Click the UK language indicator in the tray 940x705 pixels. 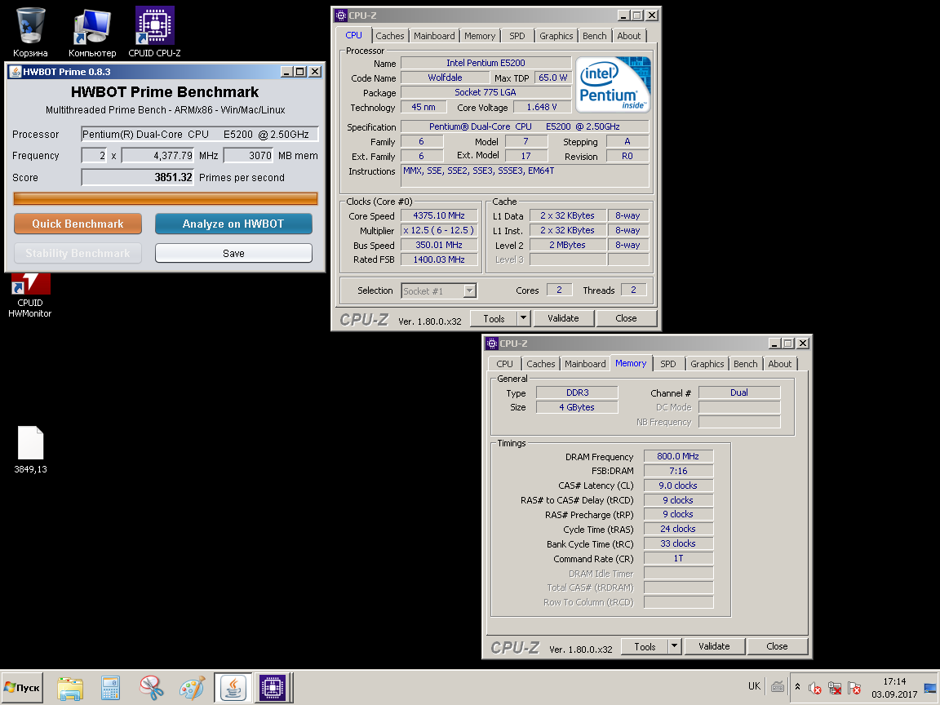[x=754, y=686]
